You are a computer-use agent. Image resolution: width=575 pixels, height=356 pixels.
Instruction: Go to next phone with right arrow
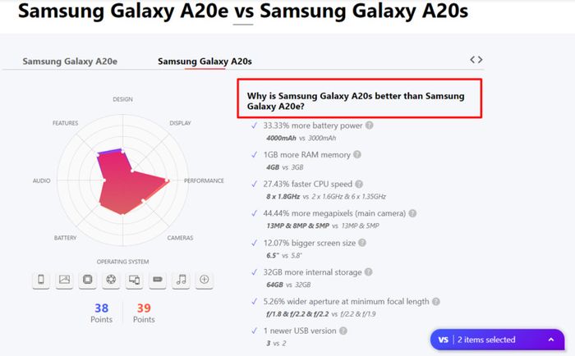click(480, 59)
